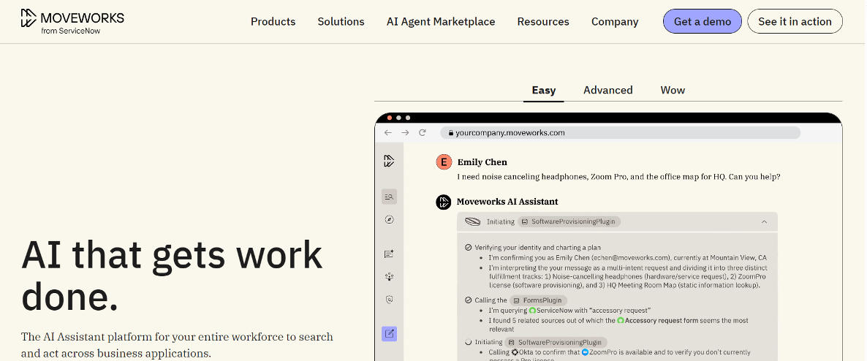Viewport: 867px width, 361px height.
Task: Open the Company menu
Action: [615, 22]
